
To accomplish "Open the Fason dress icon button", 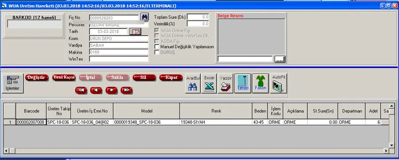I will 260,84.
